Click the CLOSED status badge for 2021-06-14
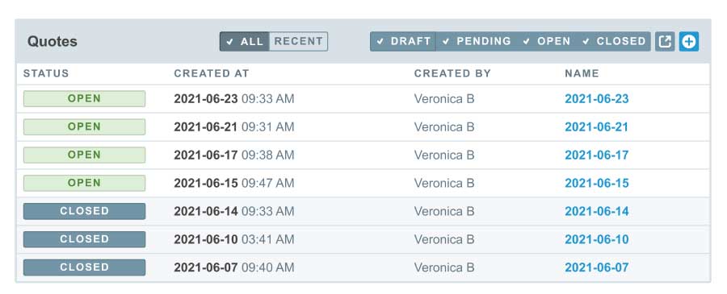 [84, 211]
